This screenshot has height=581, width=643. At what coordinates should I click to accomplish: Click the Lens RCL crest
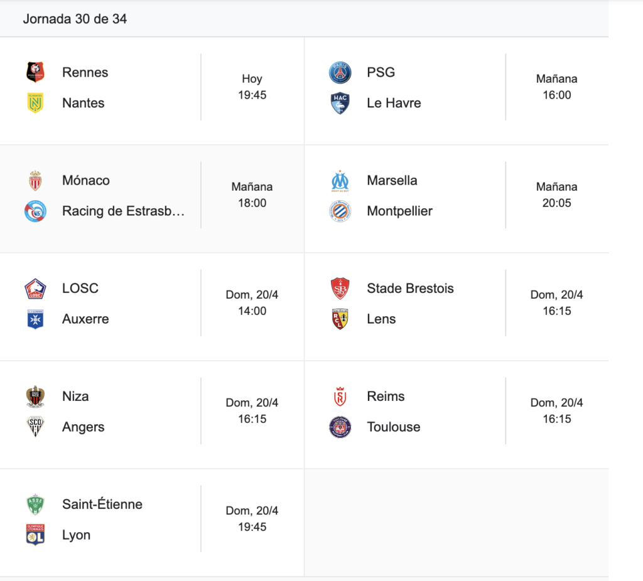click(340, 319)
